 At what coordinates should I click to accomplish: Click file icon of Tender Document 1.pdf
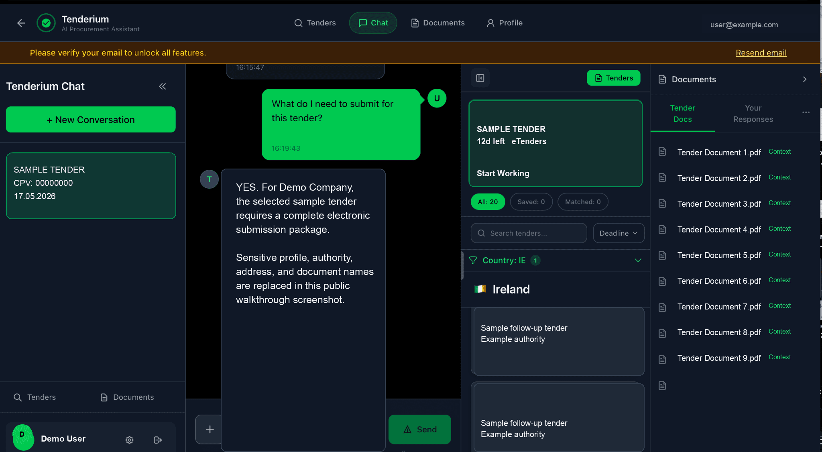(662, 152)
